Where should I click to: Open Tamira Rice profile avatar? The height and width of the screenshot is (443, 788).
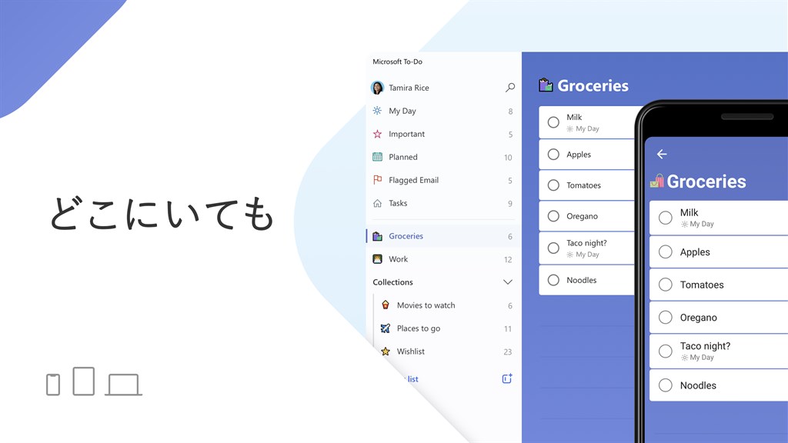[377, 88]
